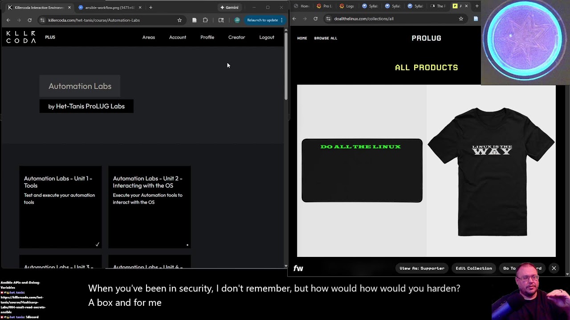The width and height of the screenshot is (570, 320).
Task: Bookmark the doallthelinux page with the star
Action: click(x=461, y=19)
